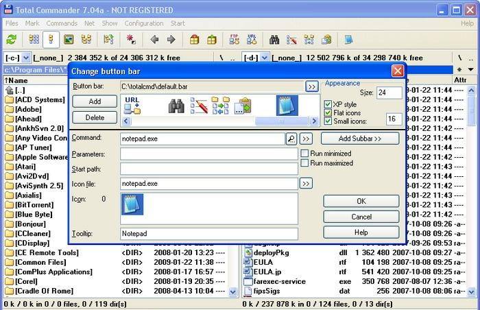Select the full details view icon
Viewport: 480px width, 310px height.
[x=51, y=40]
